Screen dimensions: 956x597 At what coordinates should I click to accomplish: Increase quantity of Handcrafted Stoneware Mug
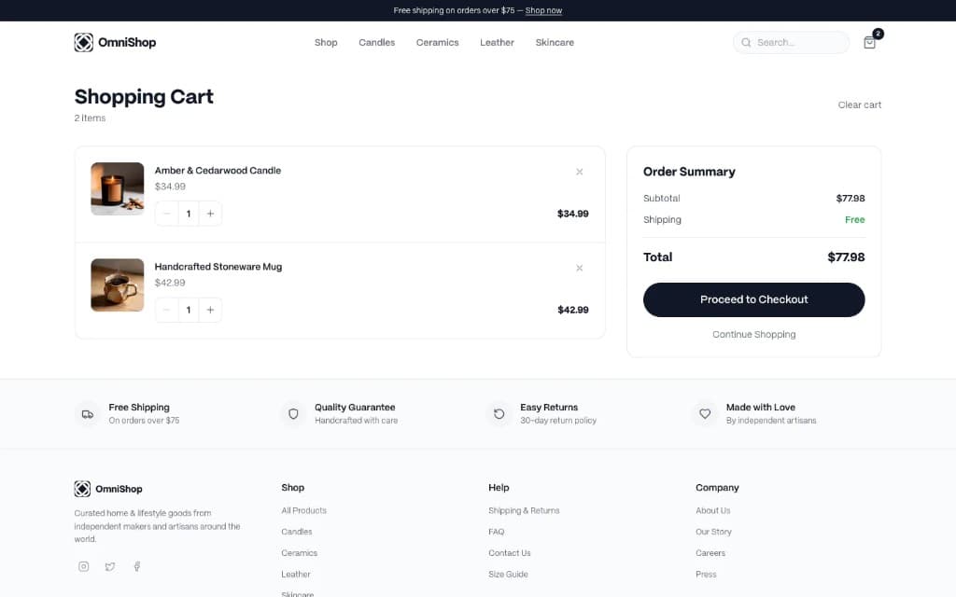click(x=210, y=310)
